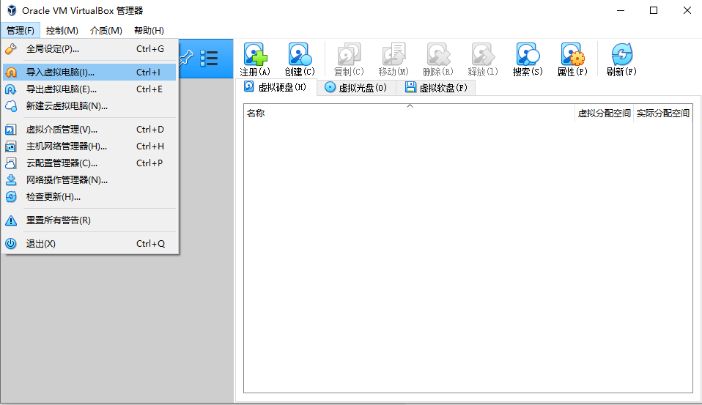Image resolution: width=702 pixels, height=405 pixels.
Task: Select 检查更新(H)... menu entry
Action: click(x=89, y=196)
